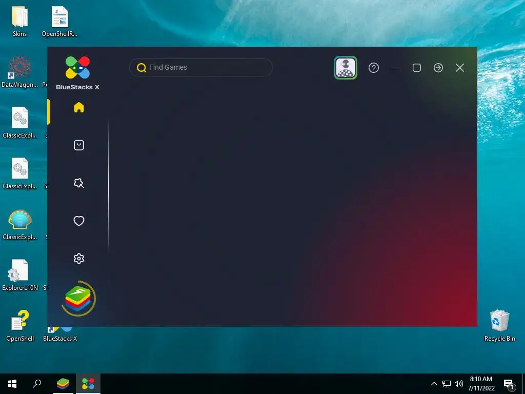Focus the Find Games search field

pos(201,67)
